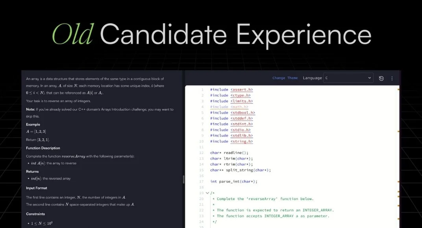Click the bullet "int A[n]: the array to reverse"

click(54, 163)
